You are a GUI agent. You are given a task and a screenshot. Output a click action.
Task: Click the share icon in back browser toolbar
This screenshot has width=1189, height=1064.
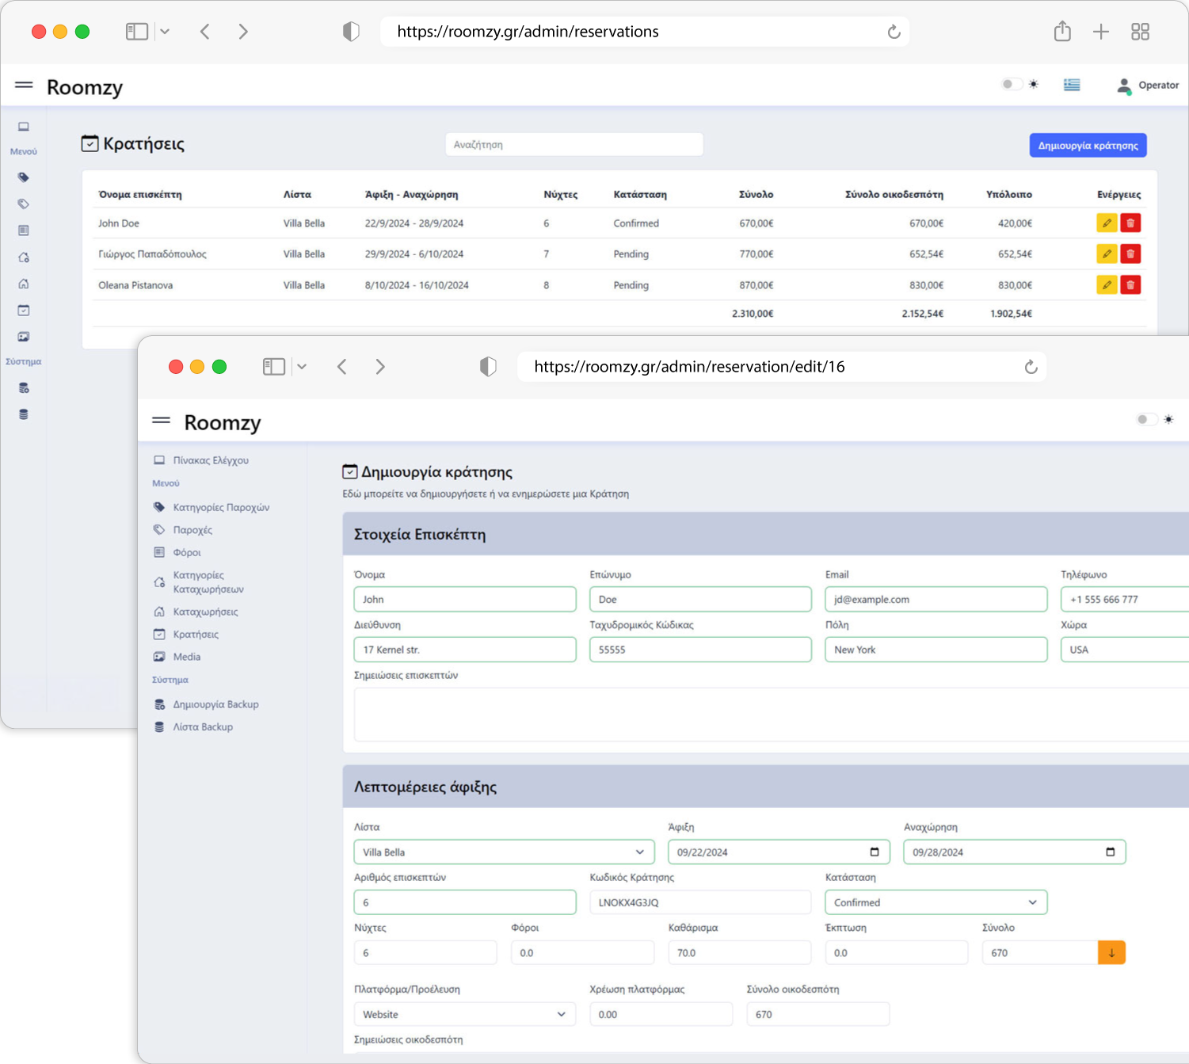pyautogui.click(x=1062, y=32)
